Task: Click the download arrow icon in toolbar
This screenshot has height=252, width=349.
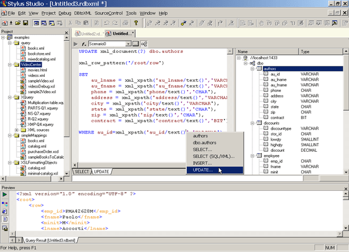Action: click(x=11, y=23)
